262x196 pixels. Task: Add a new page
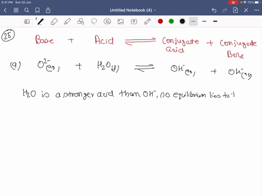[x=235, y=10]
